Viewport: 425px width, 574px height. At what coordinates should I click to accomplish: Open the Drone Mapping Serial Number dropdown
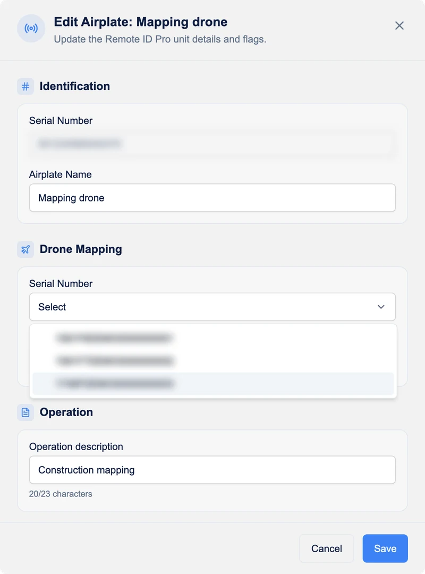coord(212,307)
